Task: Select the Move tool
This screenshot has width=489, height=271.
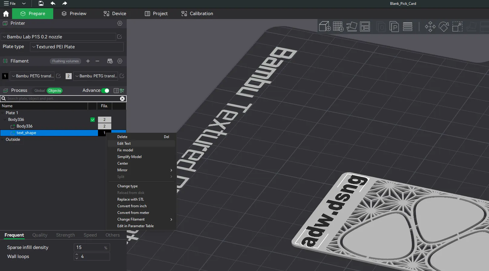Action: 430,27
